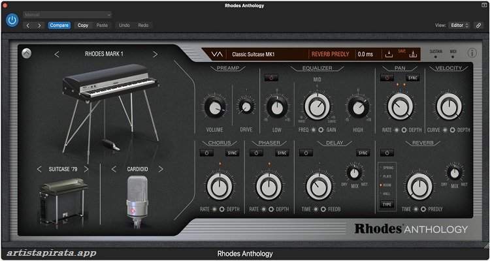Select the Delay FEEDB radio button
490x261 pixels.
(323, 209)
